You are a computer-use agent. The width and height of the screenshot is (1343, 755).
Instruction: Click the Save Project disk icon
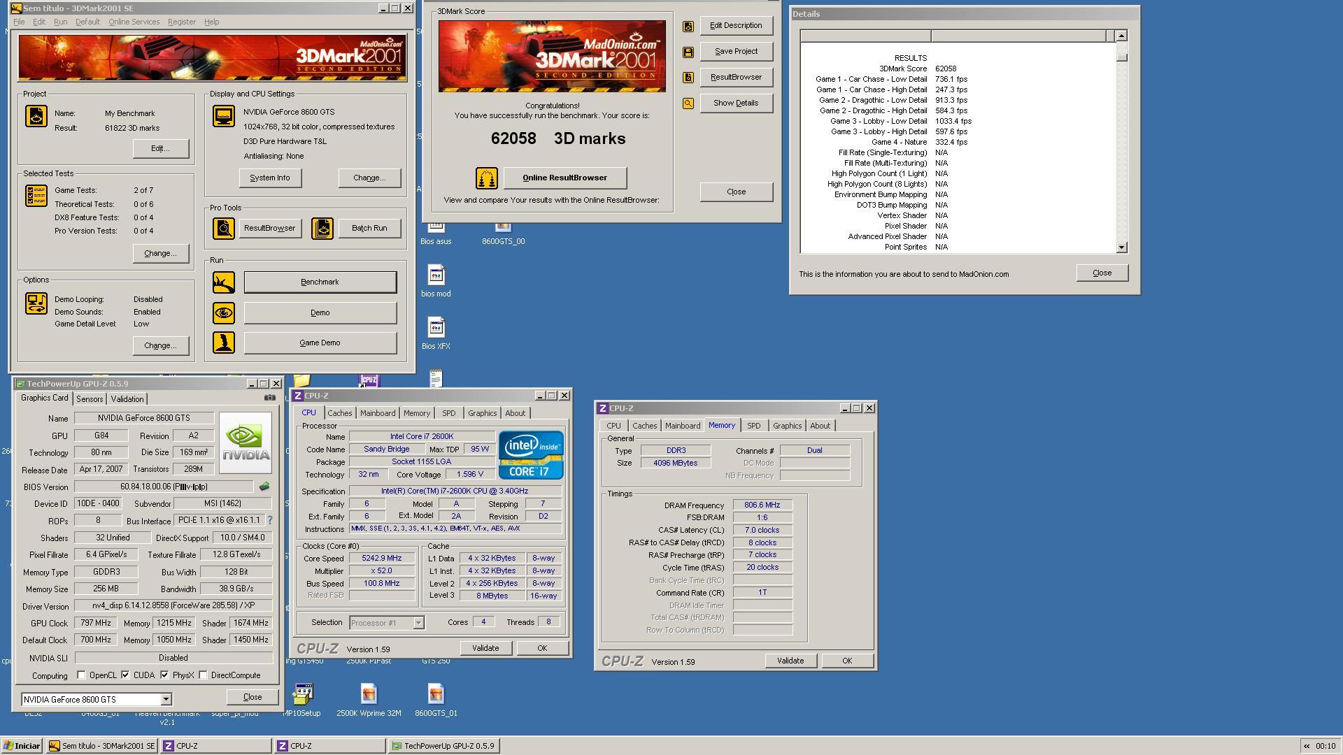click(x=688, y=52)
